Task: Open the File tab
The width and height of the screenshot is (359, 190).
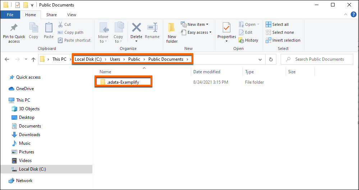Action: click(x=10, y=15)
